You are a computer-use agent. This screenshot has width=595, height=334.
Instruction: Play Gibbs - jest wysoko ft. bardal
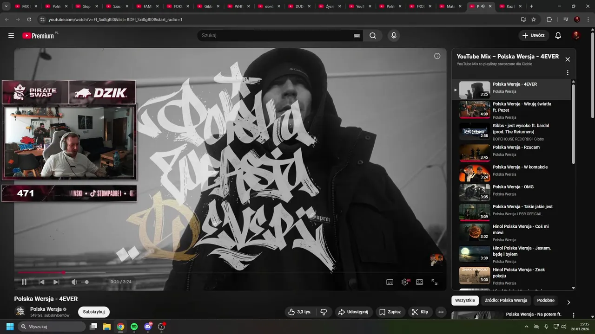[x=511, y=132]
